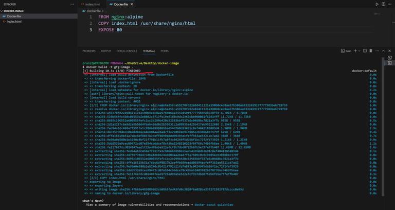Split the terminal pane

(x=365, y=51)
